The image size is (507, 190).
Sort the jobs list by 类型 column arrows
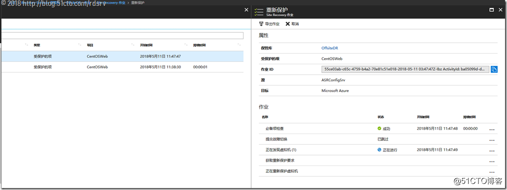click(x=79, y=45)
